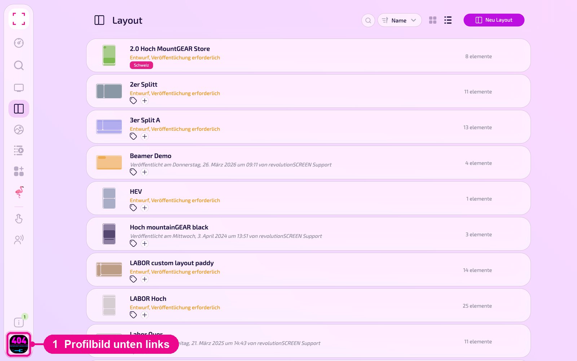Open the info icon with notification badge
The height and width of the screenshot is (361, 577).
19,322
